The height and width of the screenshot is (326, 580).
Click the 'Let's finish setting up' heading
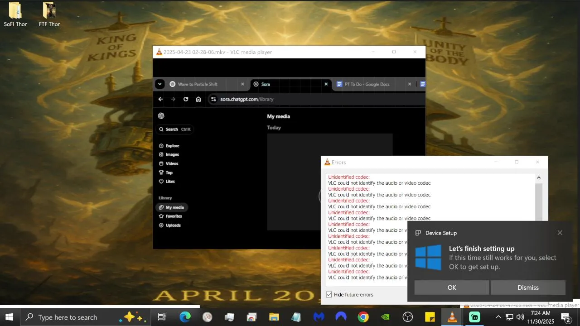(x=482, y=249)
